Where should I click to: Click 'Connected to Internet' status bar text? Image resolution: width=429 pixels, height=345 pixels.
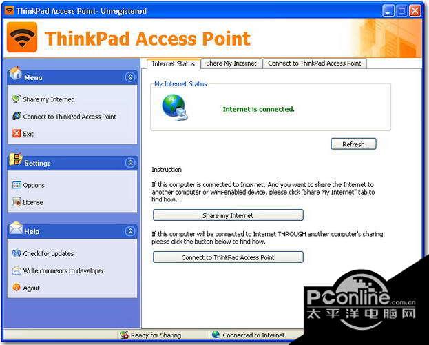tap(253, 335)
